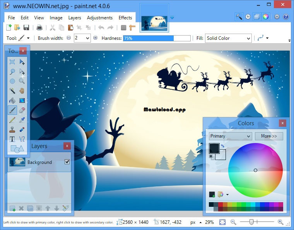This screenshot has width=294, height=230.
Task: Open the Edit menu
Action: coord(24,18)
